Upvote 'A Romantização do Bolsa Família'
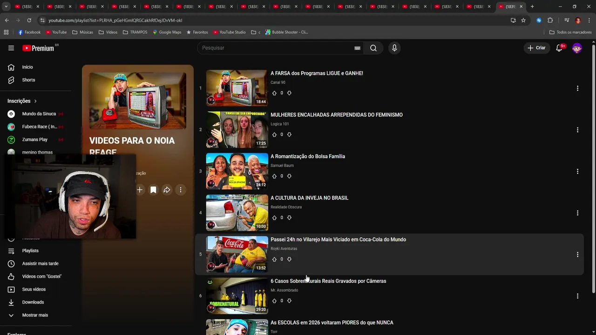This screenshot has width=596, height=335. coord(274,176)
